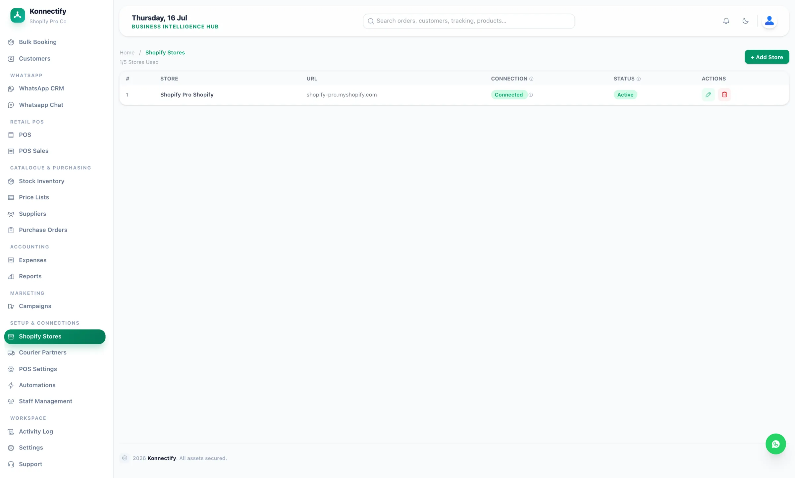
Task: Click the Konnectify logo icon
Action: 18,15
